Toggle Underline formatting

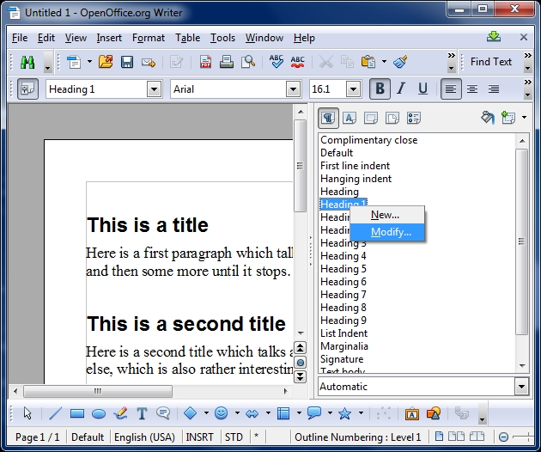tap(422, 89)
